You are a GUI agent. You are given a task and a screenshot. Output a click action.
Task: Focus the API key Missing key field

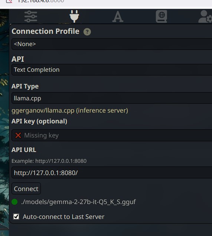click(112, 135)
